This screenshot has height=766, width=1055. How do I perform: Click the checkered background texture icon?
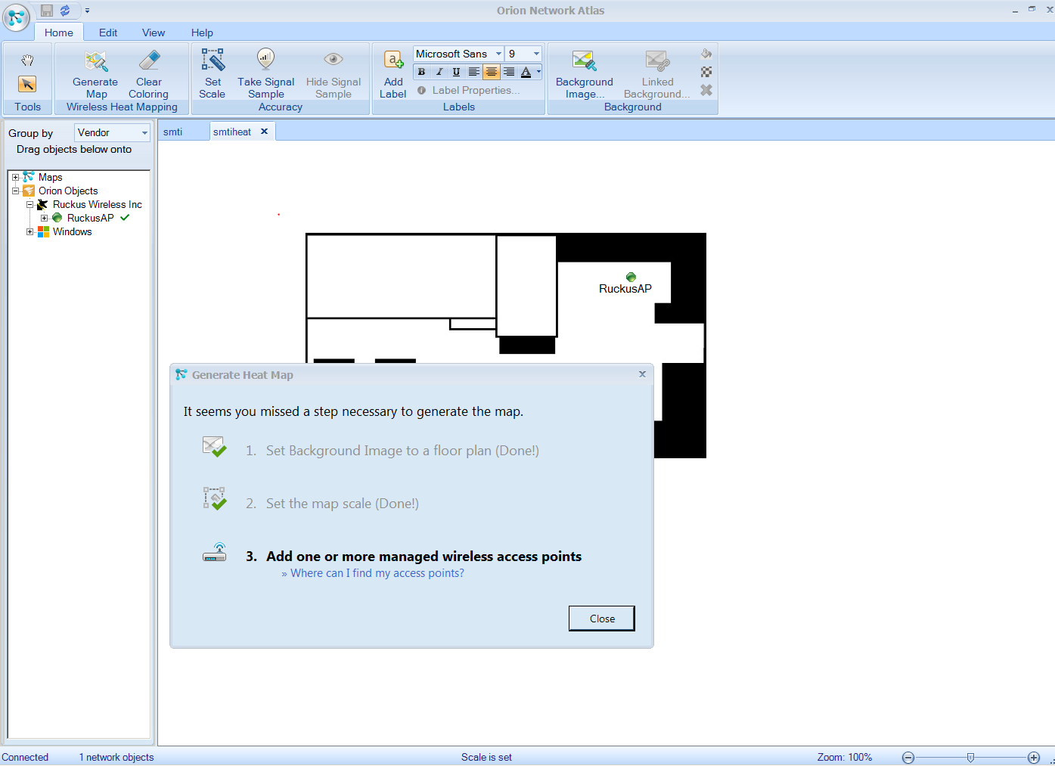point(706,72)
